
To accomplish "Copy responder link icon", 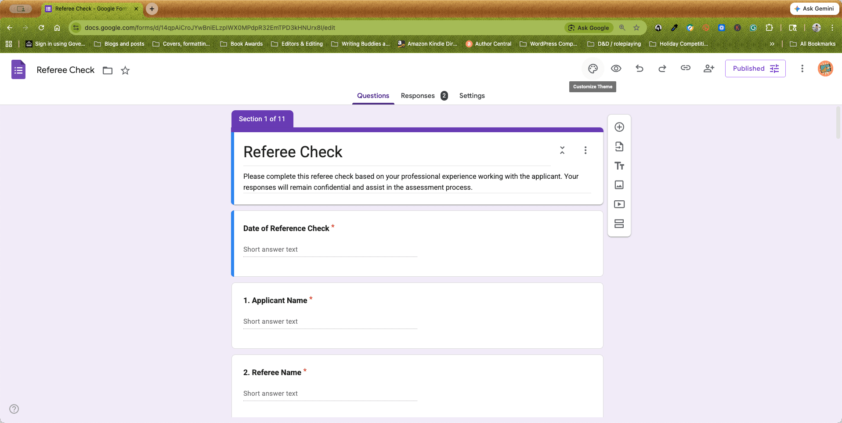I will (686, 68).
